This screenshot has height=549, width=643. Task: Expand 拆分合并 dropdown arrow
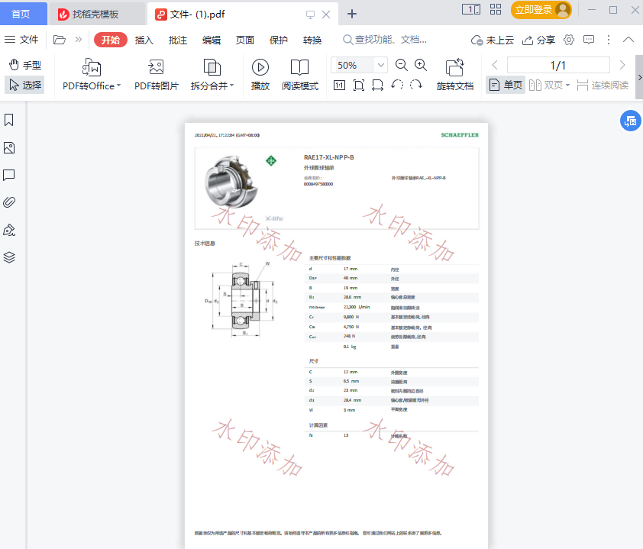click(231, 86)
